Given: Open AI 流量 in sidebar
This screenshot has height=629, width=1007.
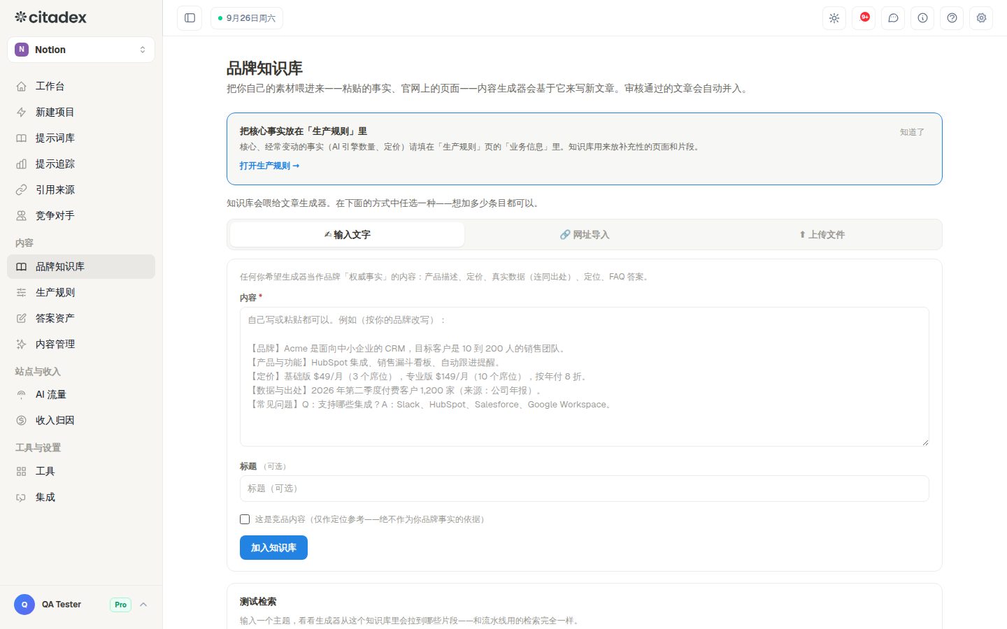Looking at the screenshot, I should [81, 394].
